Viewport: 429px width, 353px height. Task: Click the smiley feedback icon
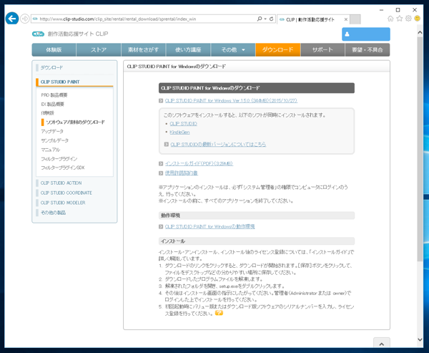pos(417,19)
